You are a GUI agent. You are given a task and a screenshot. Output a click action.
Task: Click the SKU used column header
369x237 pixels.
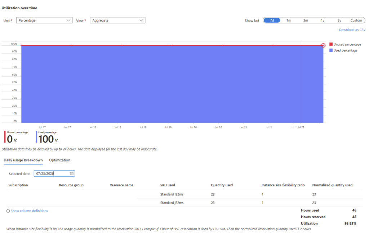[x=168, y=185]
